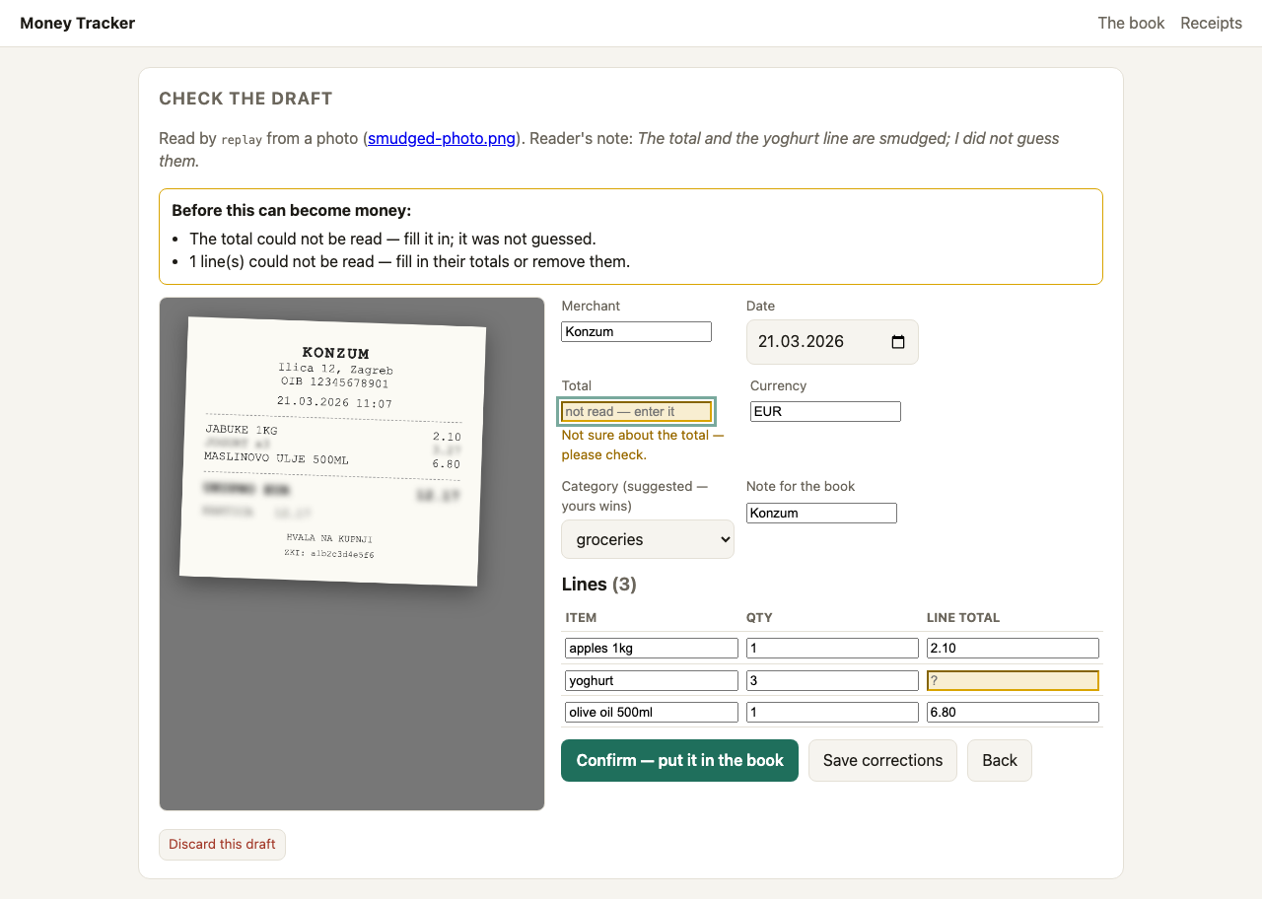The height and width of the screenshot is (899, 1262).
Task: Confirm and put it in the book
Action: tap(679, 760)
